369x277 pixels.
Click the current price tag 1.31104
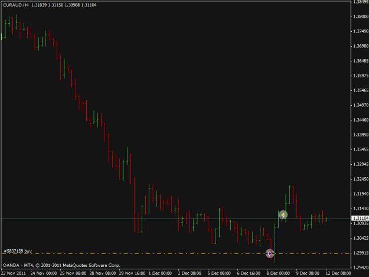[x=360, y=219]
